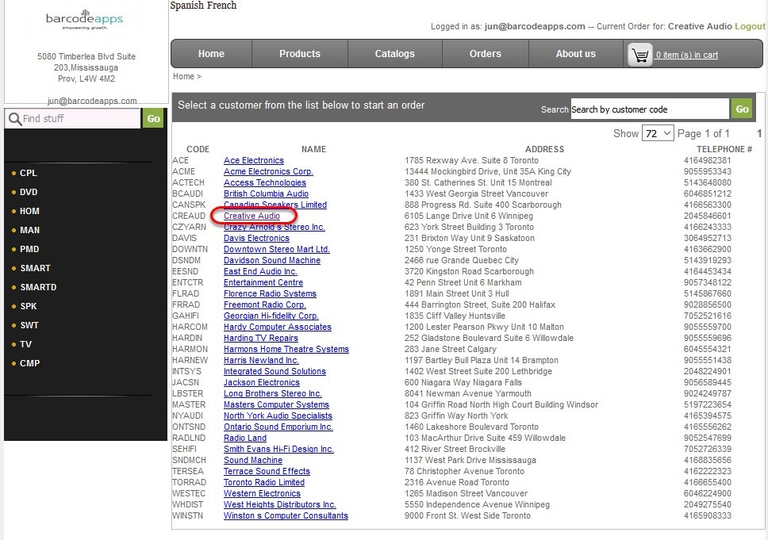Viewport: 768px width, 540px height.
Task: Select the PMD category in sidebar
Action: coord(29,249)
